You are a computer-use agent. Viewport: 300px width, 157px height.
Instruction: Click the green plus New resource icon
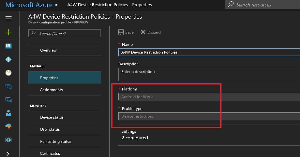coord(8,32)
